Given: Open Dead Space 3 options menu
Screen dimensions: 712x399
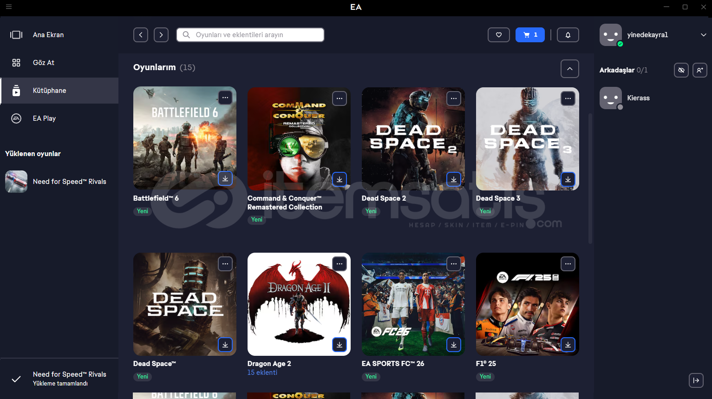Looking at the screenshot, I should pos(568,98).
